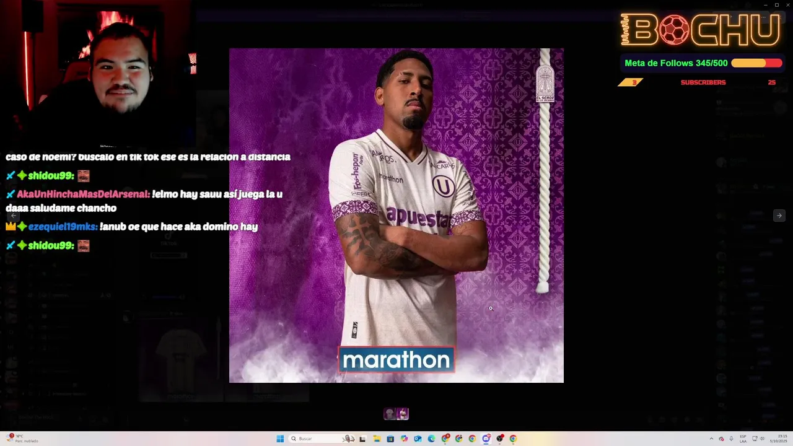Open the Windows Start menu
The width and height of the screenshot is (793, 446).
click(280, 439)
